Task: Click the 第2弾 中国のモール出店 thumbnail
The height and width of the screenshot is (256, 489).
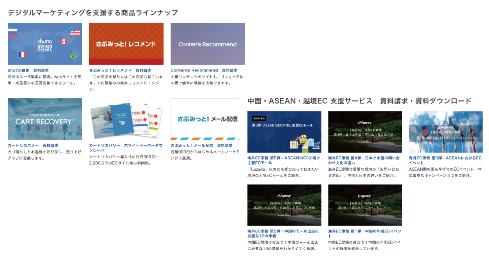Action: [x=284, y=205]
